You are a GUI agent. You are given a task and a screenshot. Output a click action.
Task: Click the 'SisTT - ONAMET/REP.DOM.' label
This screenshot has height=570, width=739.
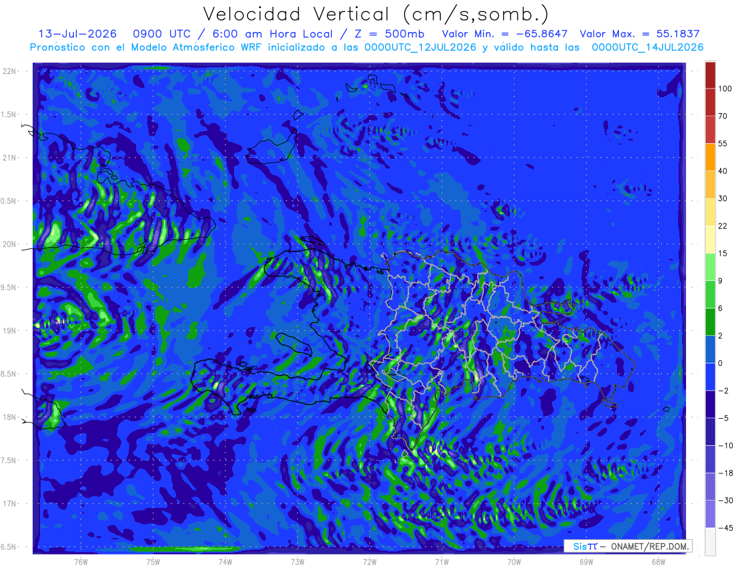629,546
